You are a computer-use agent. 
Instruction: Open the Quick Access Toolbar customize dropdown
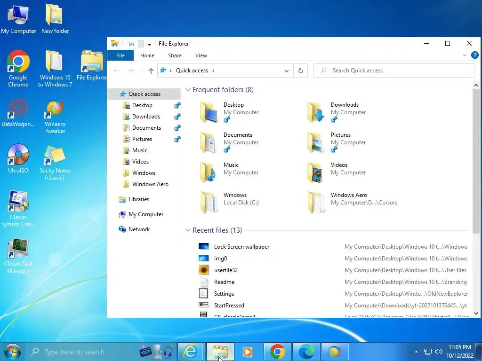pyautogui.click(x=149, y=44)
